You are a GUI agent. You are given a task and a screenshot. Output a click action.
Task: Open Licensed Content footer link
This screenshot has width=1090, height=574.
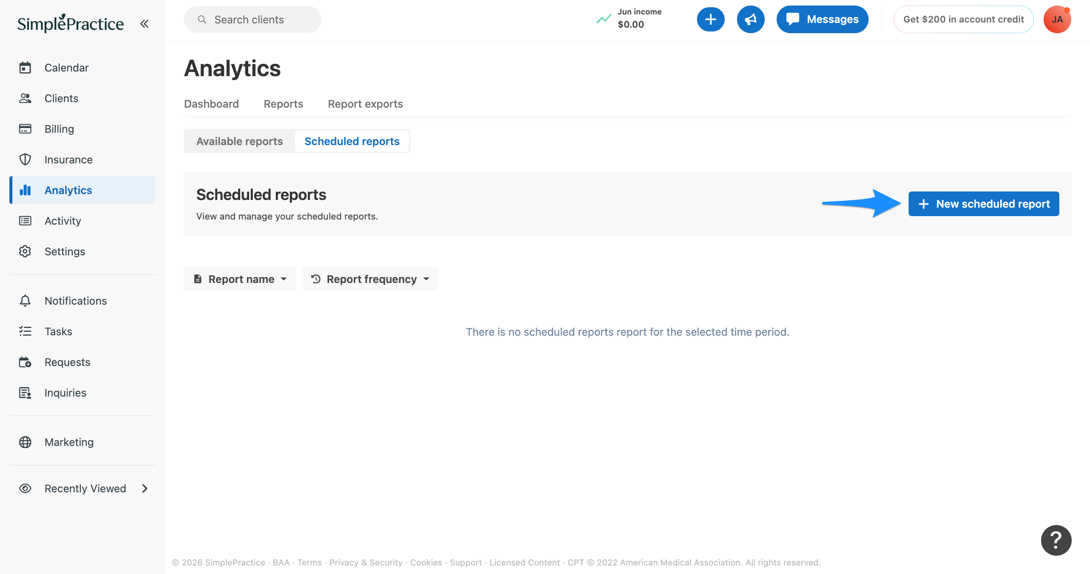(525, 563)
